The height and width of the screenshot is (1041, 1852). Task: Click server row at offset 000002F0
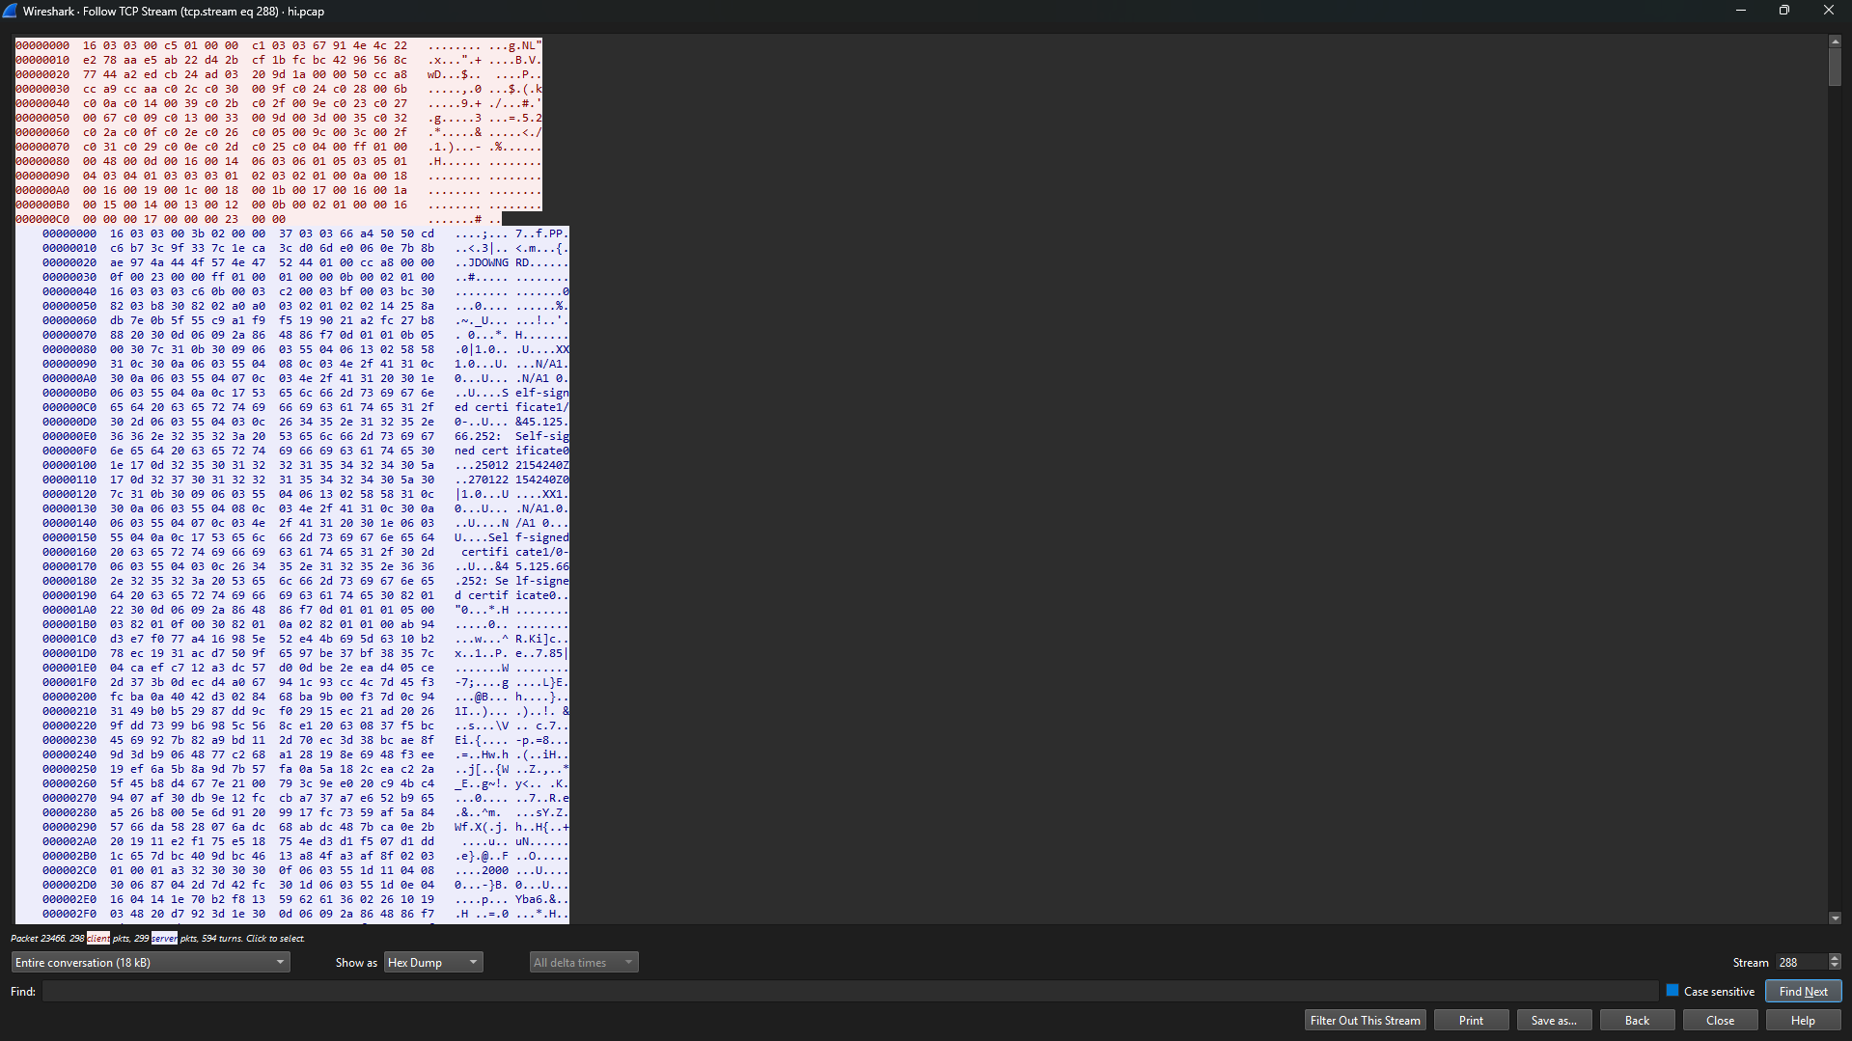click(x=305, y=914)
